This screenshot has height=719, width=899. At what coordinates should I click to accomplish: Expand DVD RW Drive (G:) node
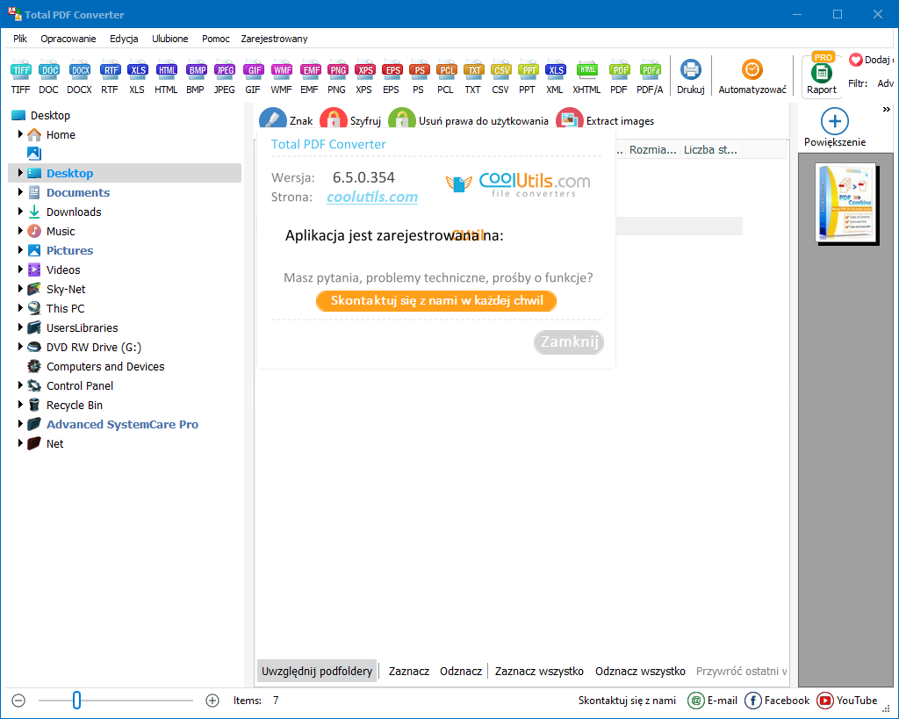click(x=20, y=346)
